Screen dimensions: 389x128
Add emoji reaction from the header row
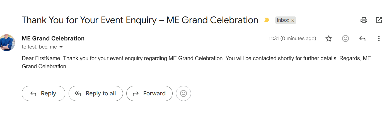(345, 39)
